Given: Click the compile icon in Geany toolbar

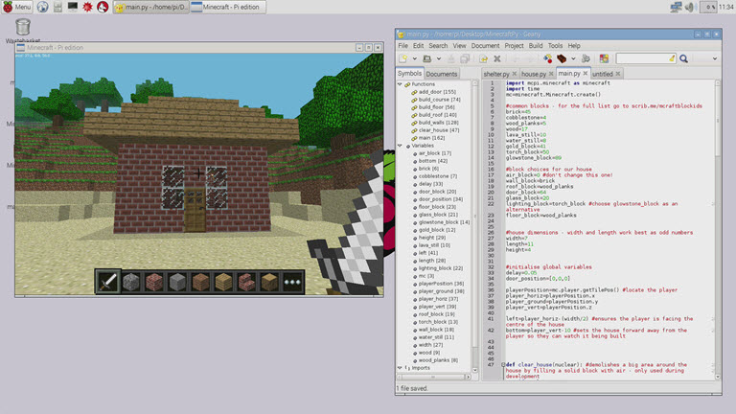Looking at the screenshot, I should [x=547, y=58].
